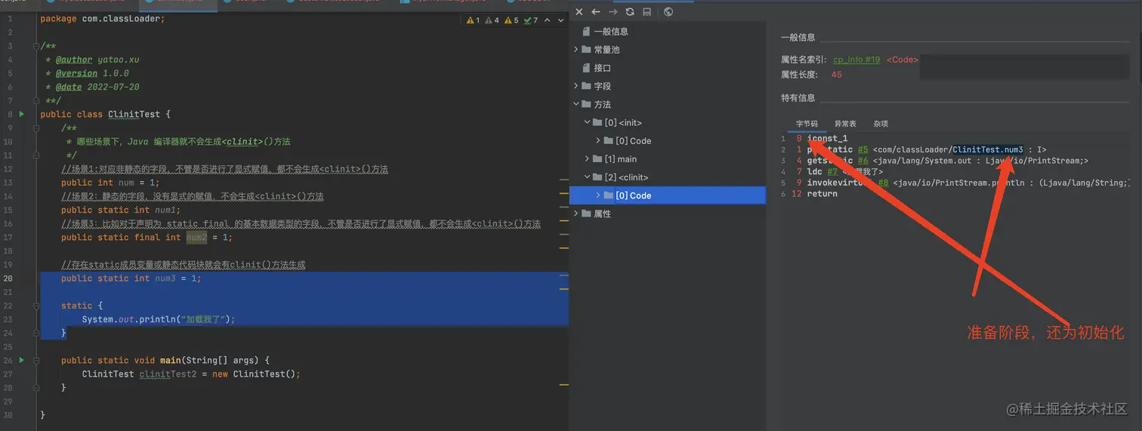Click the green typo check indicator showing 7
The height and width of the screenshot is (431, 1142).
coord(531,20)
